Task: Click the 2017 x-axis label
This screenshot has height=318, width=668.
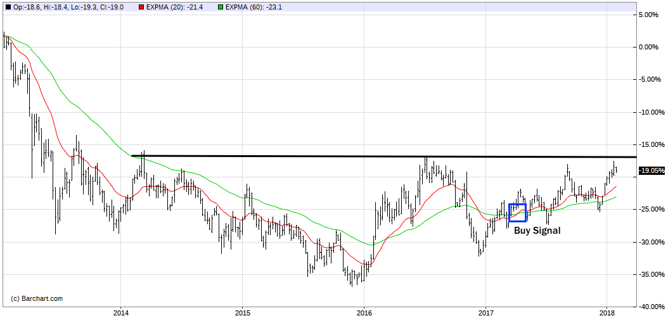Action: pos(485,314)
